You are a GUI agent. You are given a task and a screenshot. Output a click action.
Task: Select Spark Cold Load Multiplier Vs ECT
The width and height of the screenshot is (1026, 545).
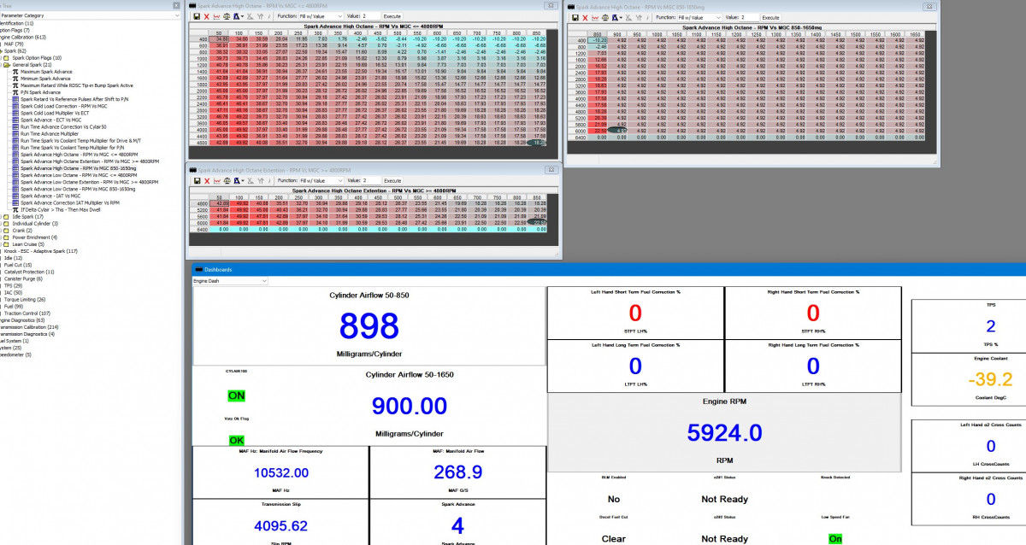pyautogui.click(x=55, y=113)
